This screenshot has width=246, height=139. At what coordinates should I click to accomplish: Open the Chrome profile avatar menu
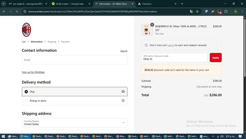(236, 12)
